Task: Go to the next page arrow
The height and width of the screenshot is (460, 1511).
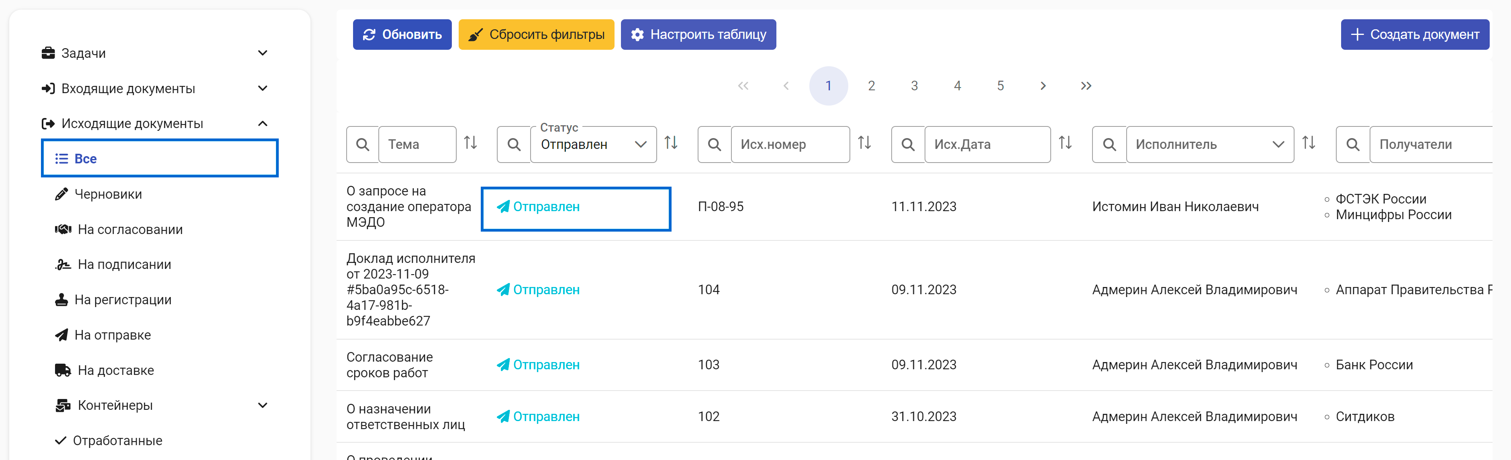Action: tap(1043, 86)
